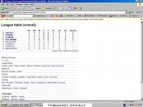
Task: Click the EN language indicator in tray
Action: point(124,105)
